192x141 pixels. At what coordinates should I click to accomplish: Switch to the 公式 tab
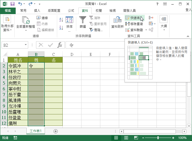click(x=71, y=11)
